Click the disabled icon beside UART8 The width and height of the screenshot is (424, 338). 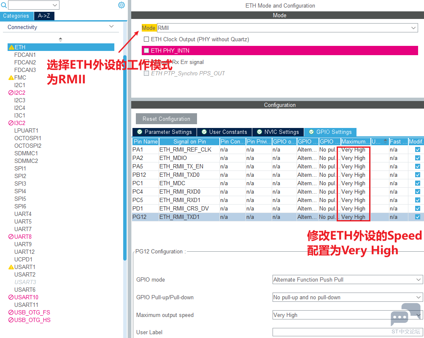pos(11,237)
